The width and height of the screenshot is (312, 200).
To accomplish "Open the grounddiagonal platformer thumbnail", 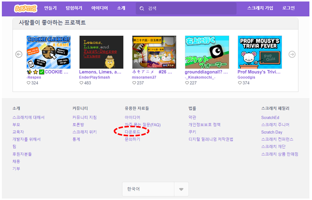I will point(207,52).
